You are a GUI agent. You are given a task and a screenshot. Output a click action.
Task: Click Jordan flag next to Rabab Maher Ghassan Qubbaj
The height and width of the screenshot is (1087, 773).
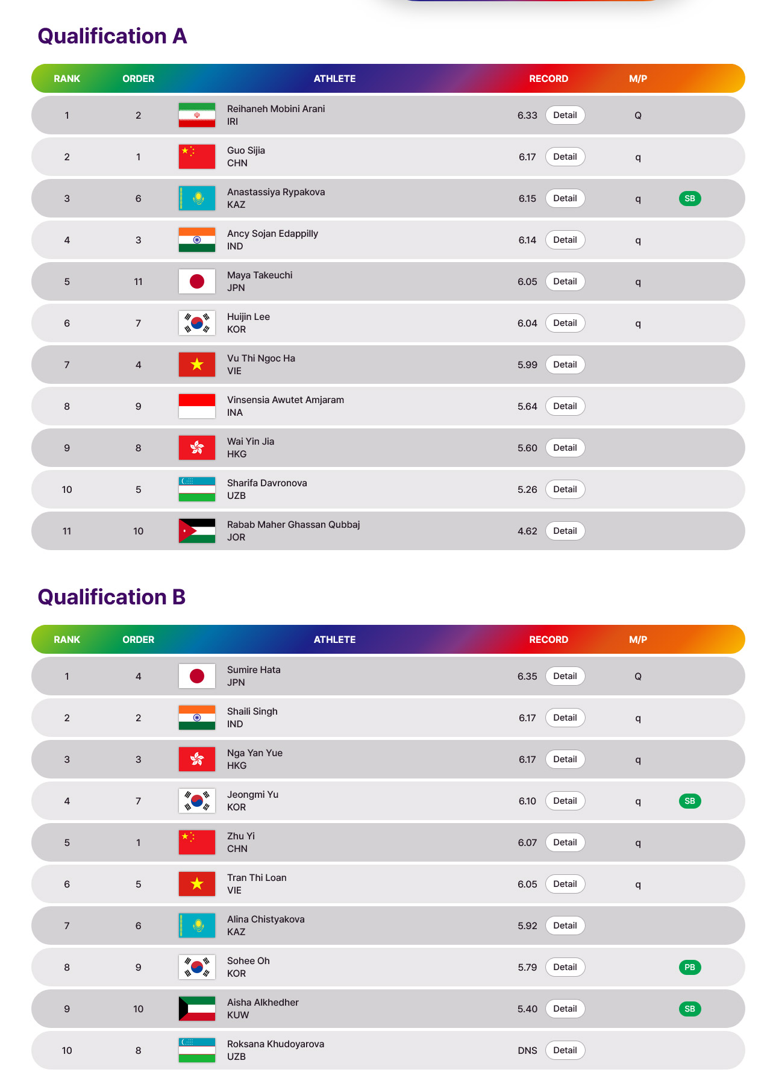[197, 531]
